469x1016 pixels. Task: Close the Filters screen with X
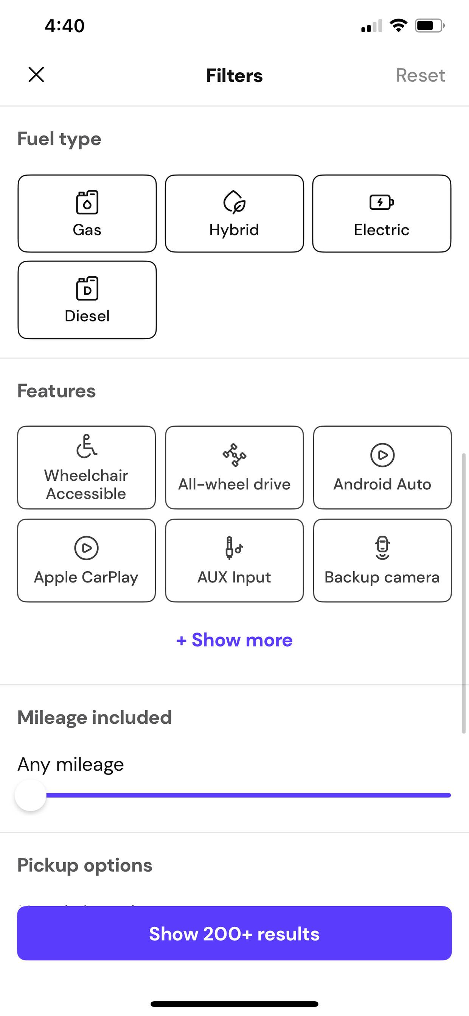[36, 75]
